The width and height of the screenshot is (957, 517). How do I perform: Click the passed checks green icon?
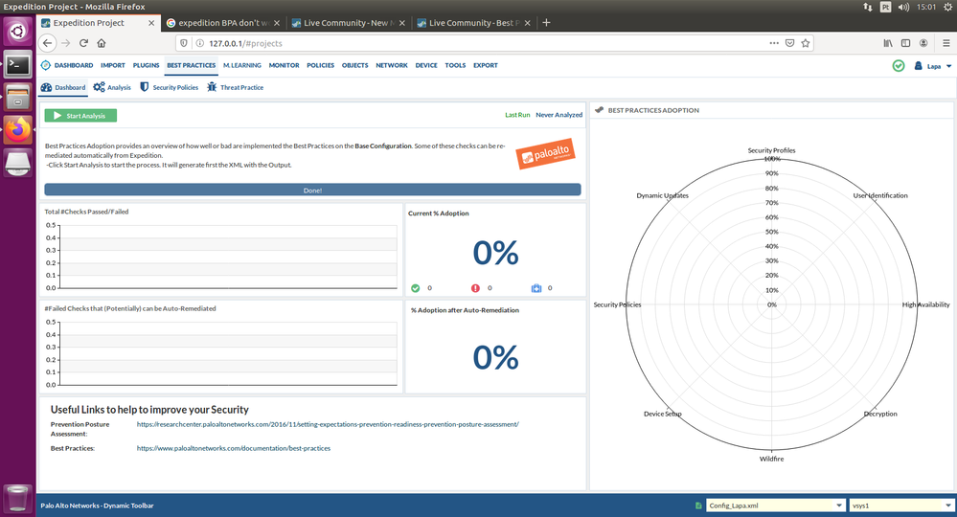[x=416, y=288]
